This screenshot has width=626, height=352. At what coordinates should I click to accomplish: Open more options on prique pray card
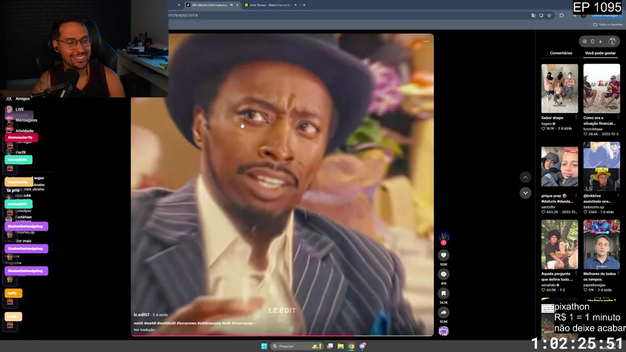click(576, 196)
